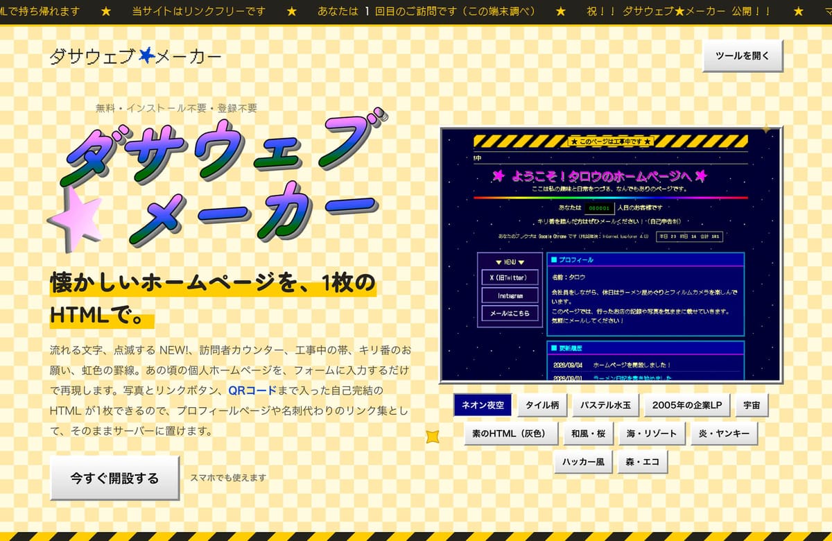This screenshot has height=541, width=832.
Task: Open the tool with ツールを開く button
Action: 743,56
